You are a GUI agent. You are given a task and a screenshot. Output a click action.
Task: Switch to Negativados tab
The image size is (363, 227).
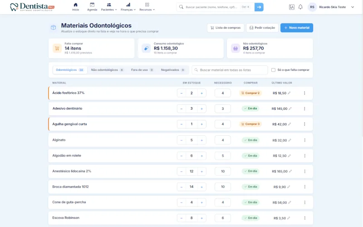(173, 70)
